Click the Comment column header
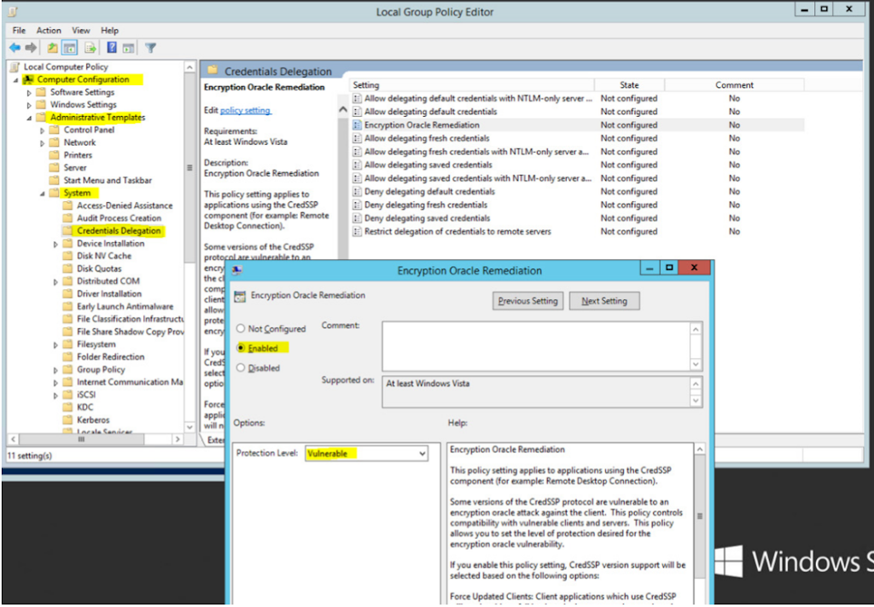The image size is (874, 607). tap(734, 85)
